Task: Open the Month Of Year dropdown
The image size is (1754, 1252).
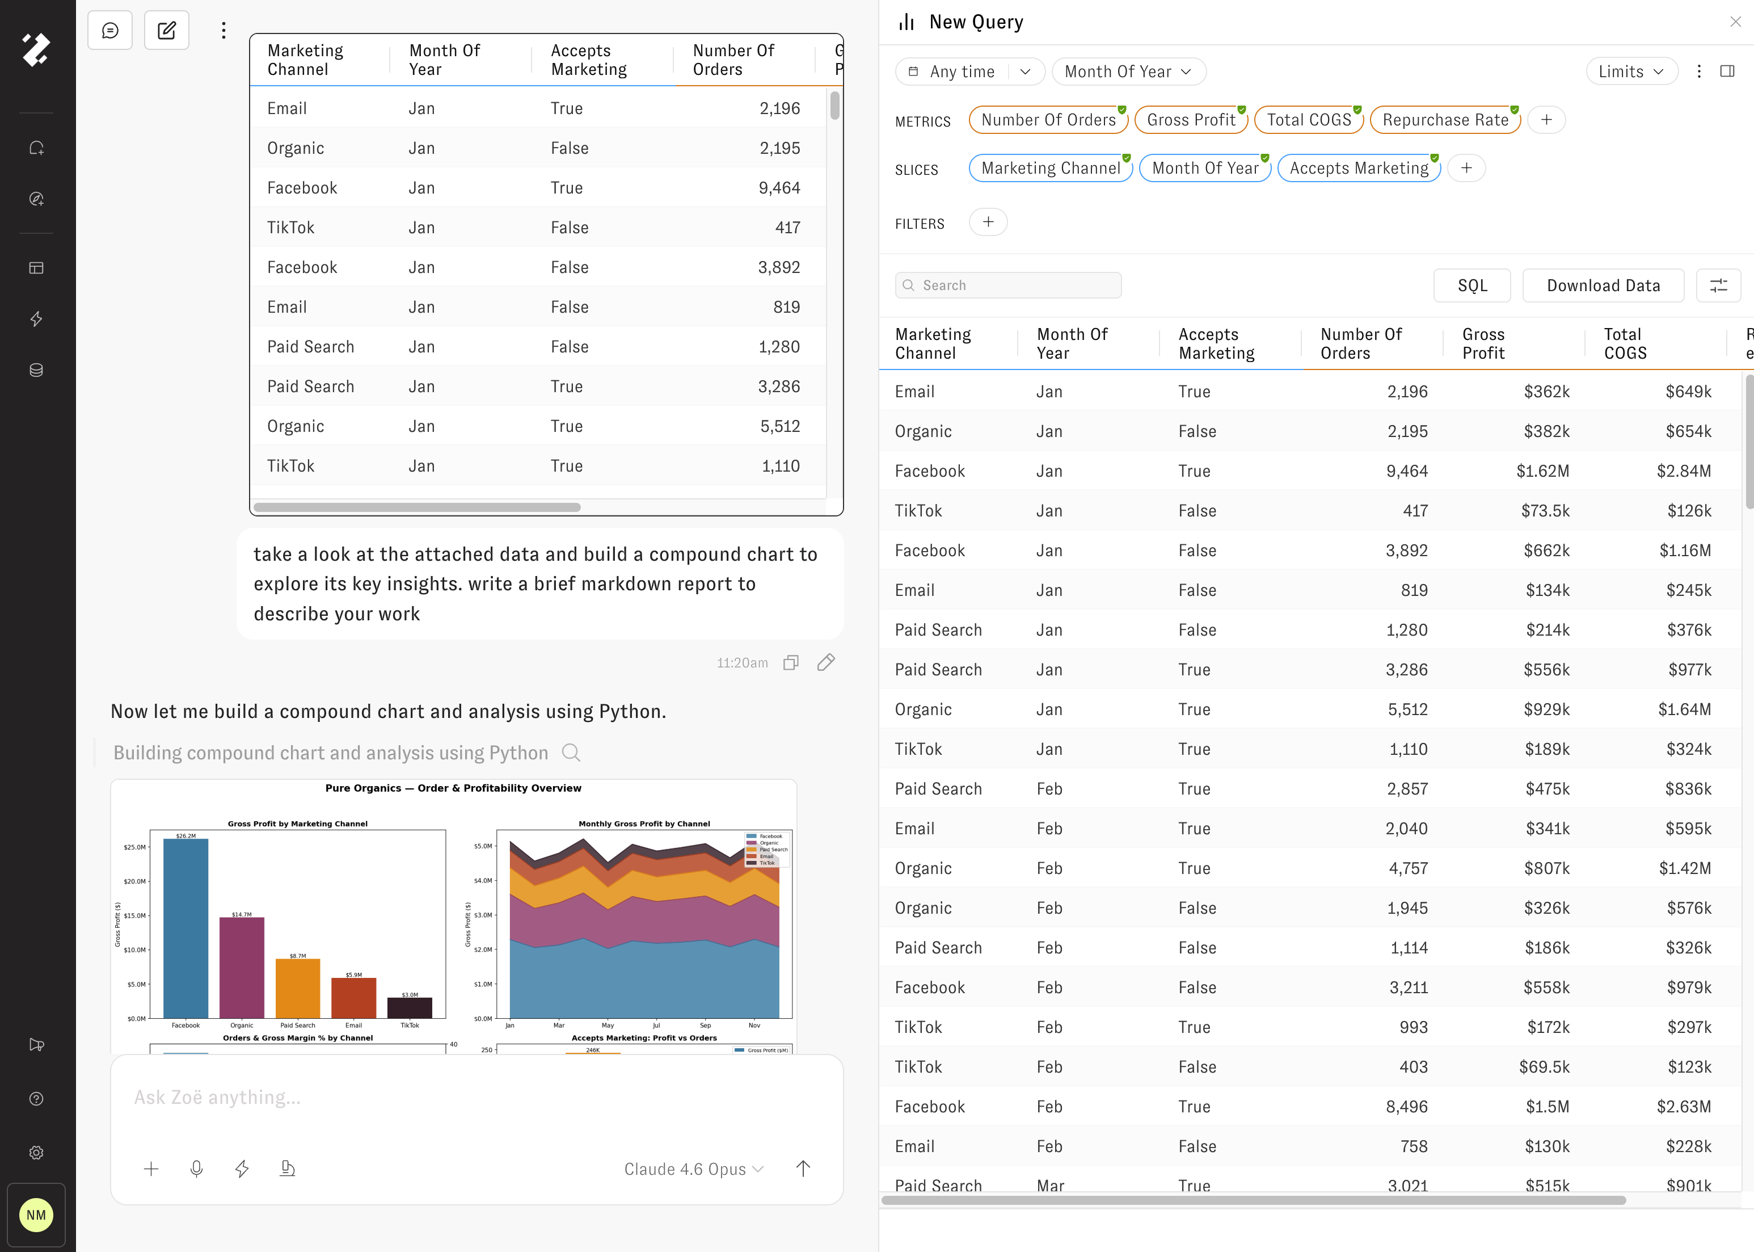Action: point(1128,72)
